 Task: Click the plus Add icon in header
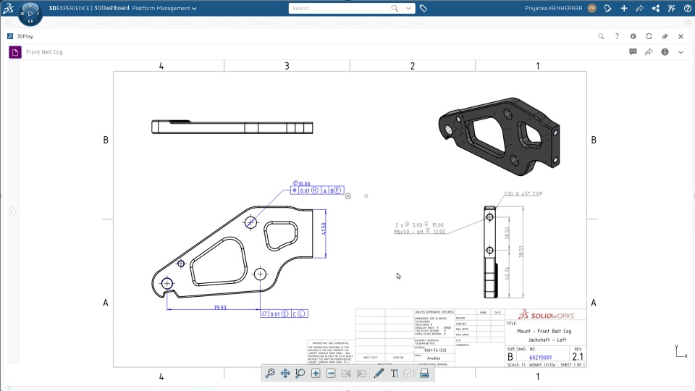[x=623, y=8]
